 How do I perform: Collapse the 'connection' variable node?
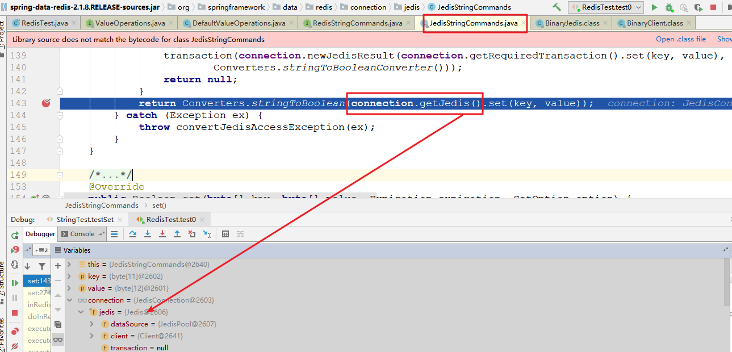coord(69,300)
